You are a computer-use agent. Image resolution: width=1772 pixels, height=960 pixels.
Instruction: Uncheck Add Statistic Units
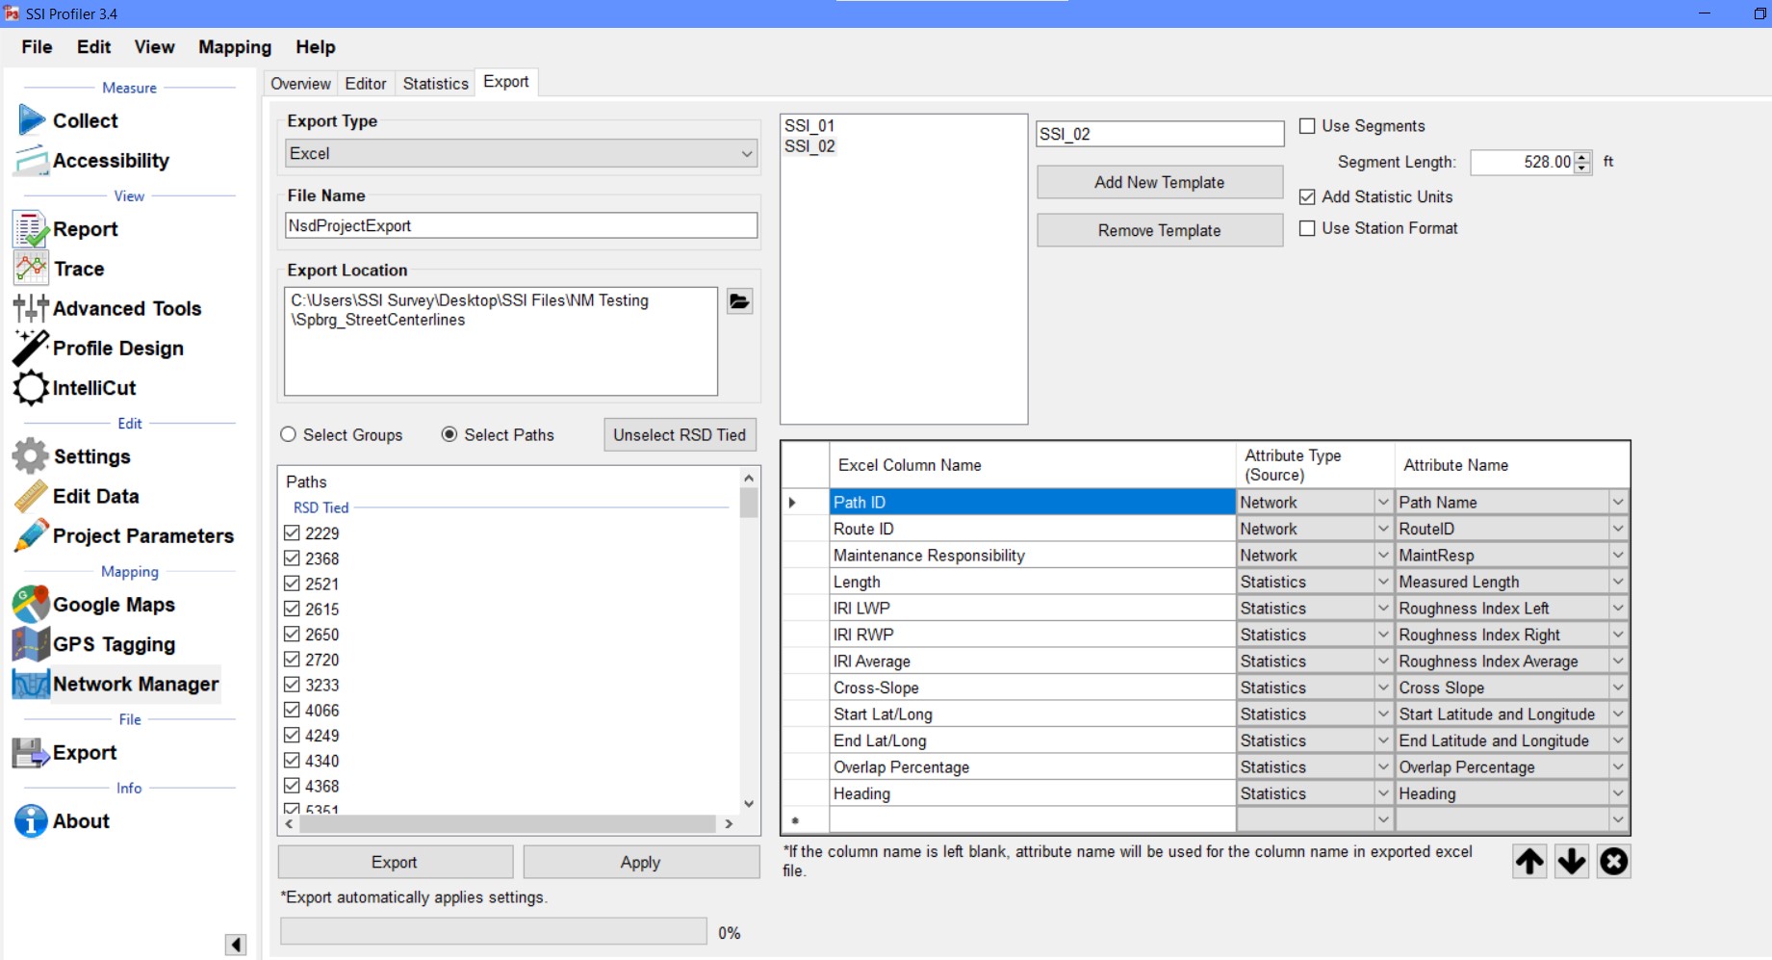[x=1307, y=197]
